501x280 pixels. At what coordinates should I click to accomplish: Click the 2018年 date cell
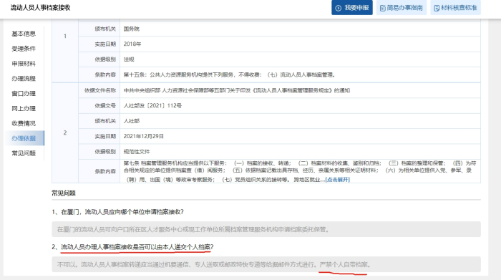[300, 44]
